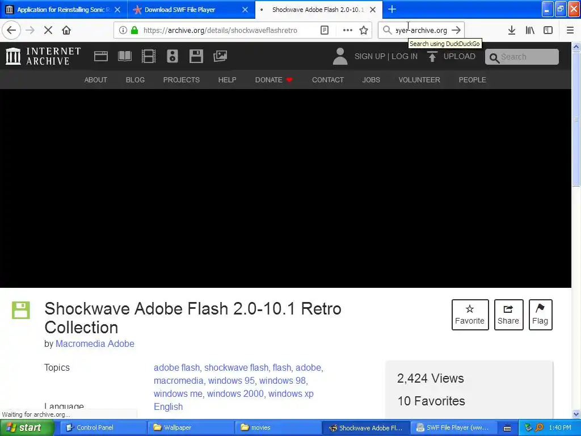Stop loading the page with X button
581x436 pixels.
pyautogui.click(x=48, y=30)
